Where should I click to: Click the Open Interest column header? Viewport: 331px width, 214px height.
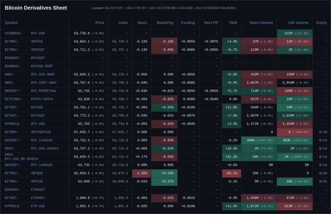point(261,22)
